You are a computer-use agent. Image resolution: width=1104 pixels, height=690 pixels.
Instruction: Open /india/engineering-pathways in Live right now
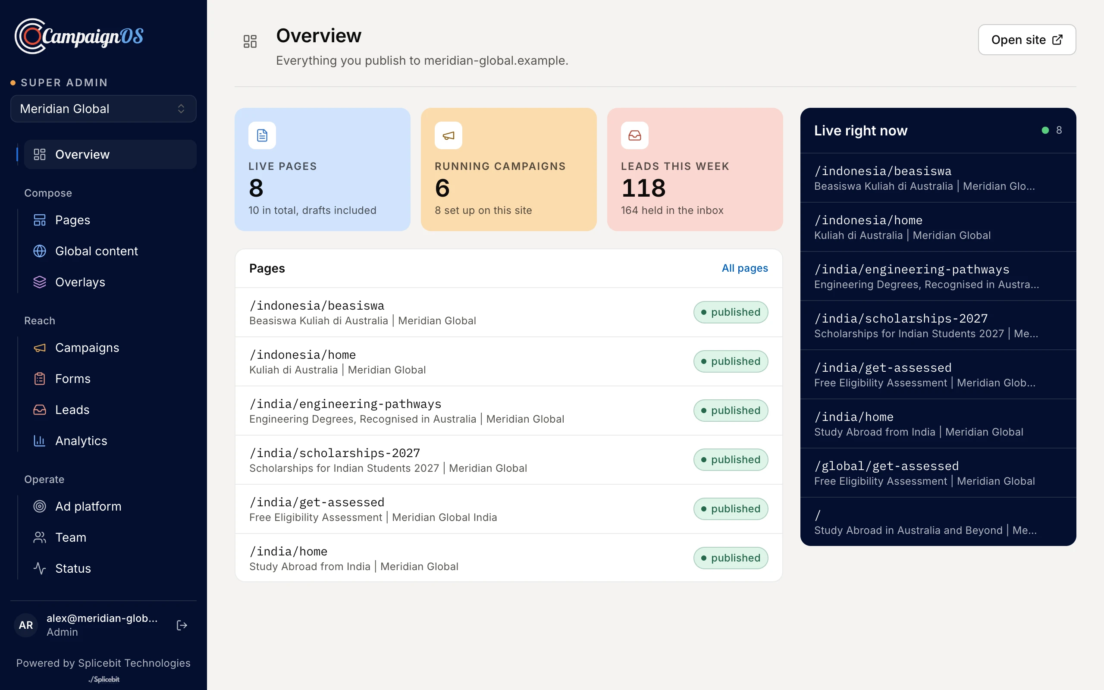(x=938, y=276)
